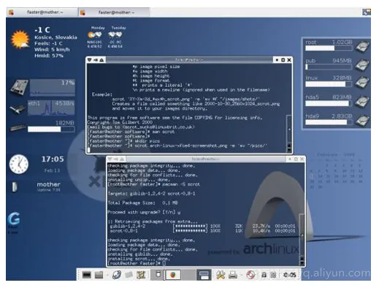Click the 'pacman -S scrot' command line
Viewport: 379px width, 288px height.
153,184
